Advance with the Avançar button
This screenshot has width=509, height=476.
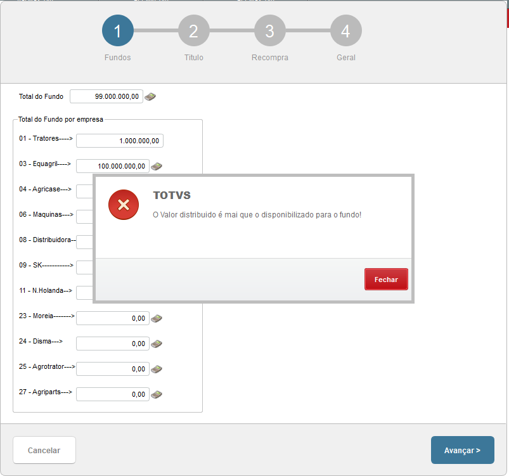click(x=463, y=450)
